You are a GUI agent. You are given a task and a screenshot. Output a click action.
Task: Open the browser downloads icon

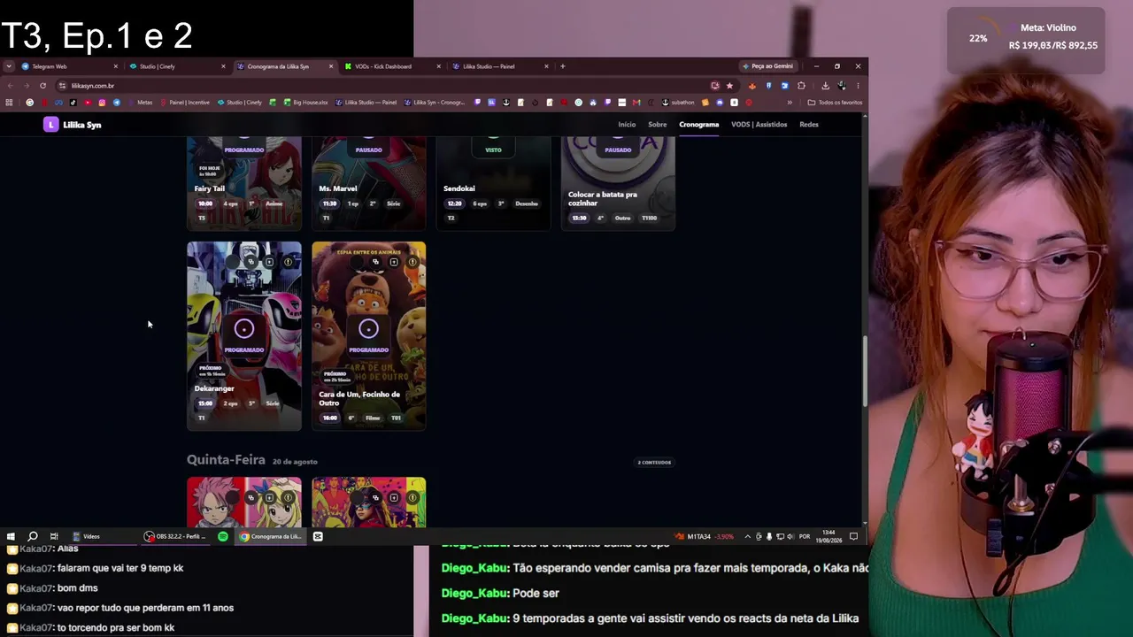[x=825, y=86]
